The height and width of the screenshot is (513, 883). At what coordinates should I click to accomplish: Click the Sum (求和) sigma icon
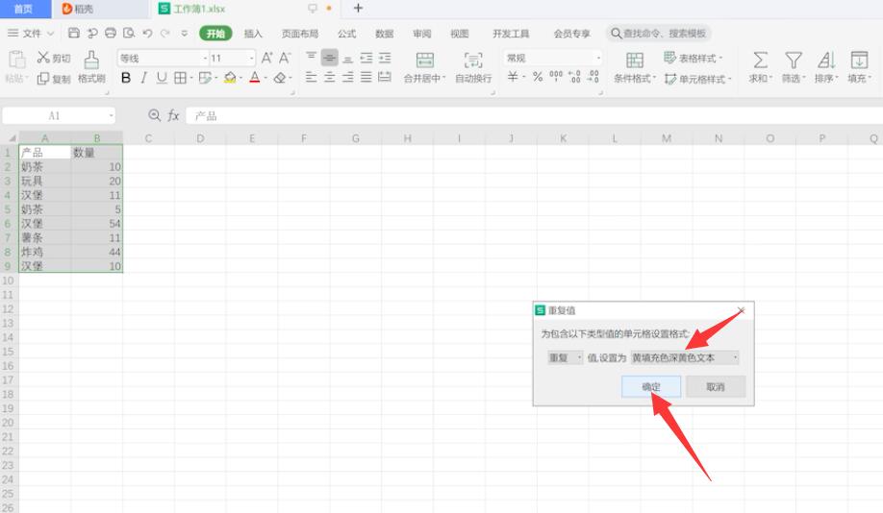pos(760,60)
